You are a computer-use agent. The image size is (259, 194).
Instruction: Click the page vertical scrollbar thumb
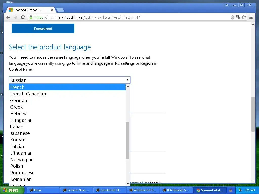click(x=253, y=114)
